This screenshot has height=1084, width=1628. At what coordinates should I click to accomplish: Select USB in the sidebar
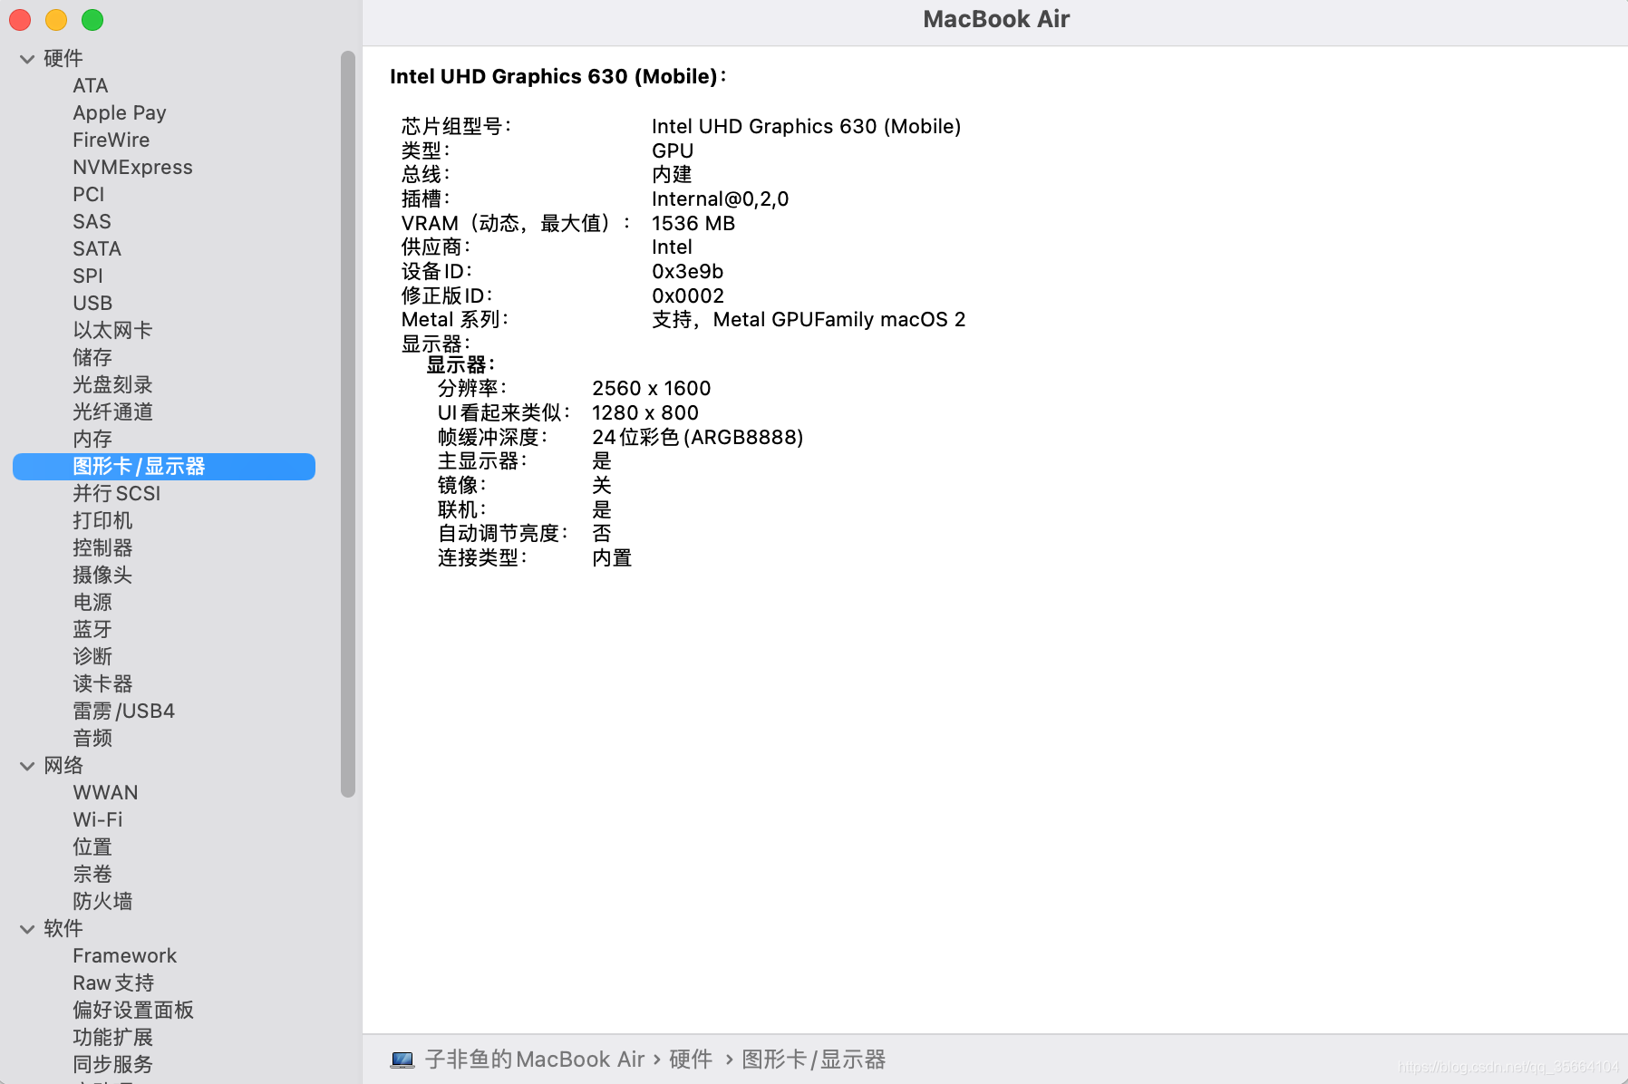[x=92, y=304]
